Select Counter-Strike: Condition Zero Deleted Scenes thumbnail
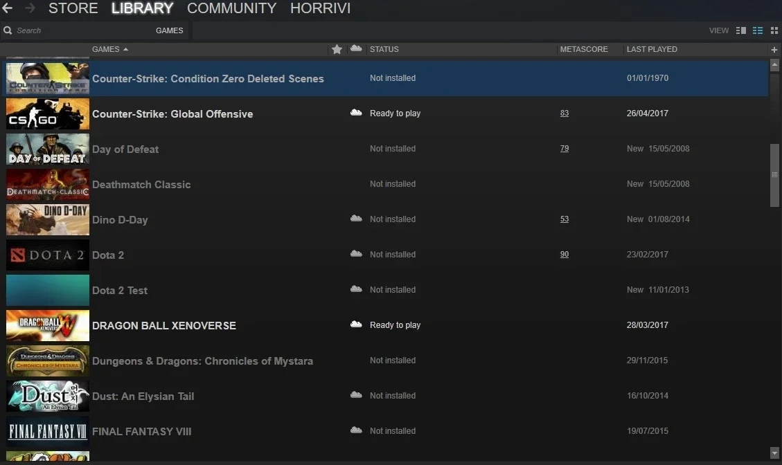The height and width of the screenshot is (465, 782). point(47,78)
